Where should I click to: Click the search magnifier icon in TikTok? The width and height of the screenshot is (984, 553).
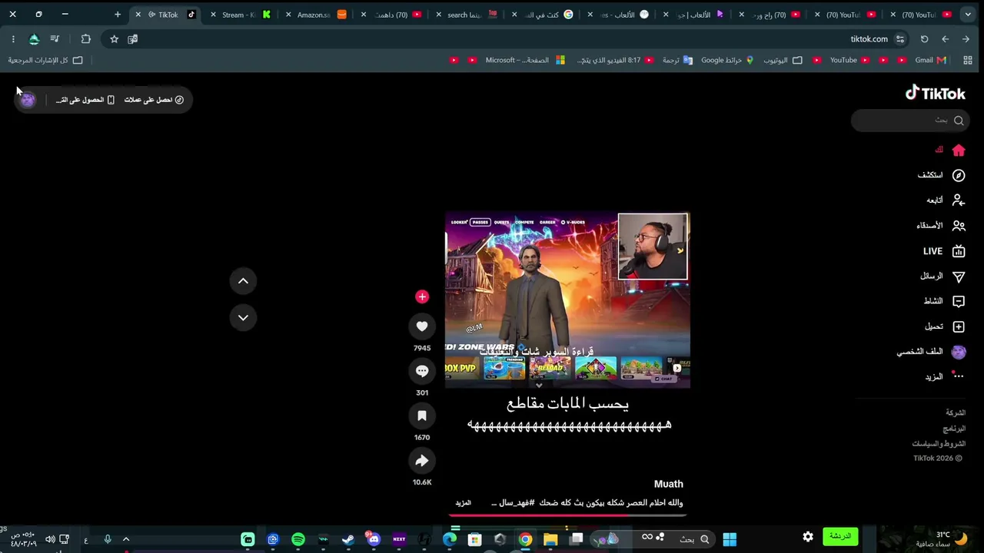click(959, 121)
